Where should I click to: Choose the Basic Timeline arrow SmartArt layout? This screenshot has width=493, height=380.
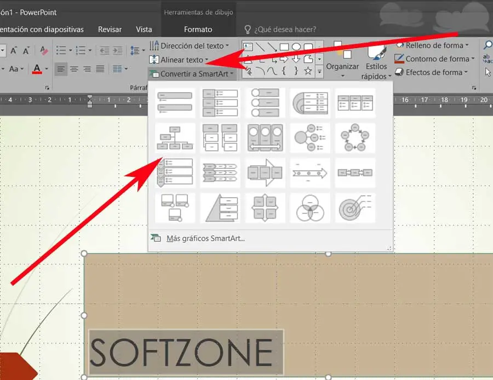[310, 173]
